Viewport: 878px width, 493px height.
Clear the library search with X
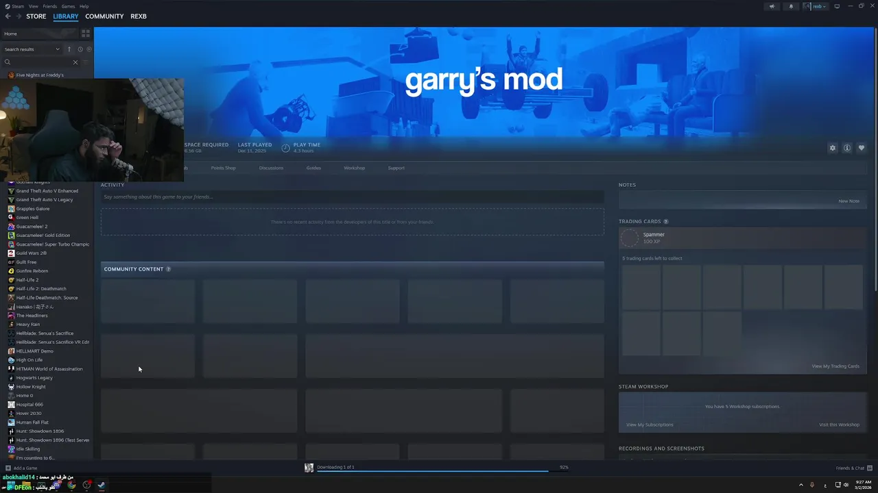click(75, 62)
